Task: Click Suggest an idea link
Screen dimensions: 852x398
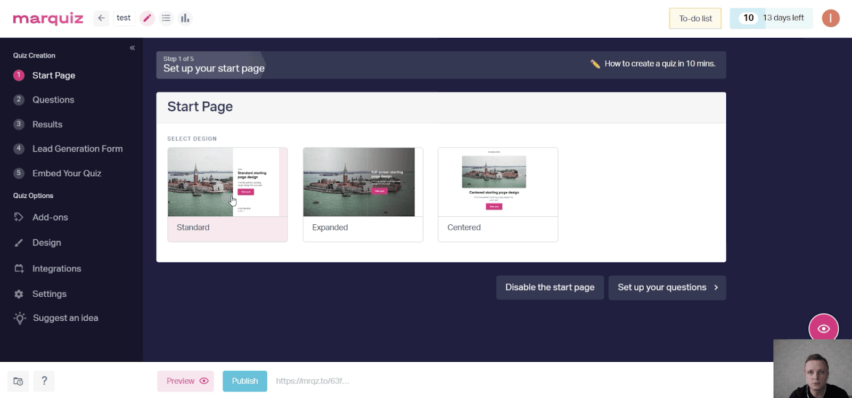Action: (x=65, y=318)
